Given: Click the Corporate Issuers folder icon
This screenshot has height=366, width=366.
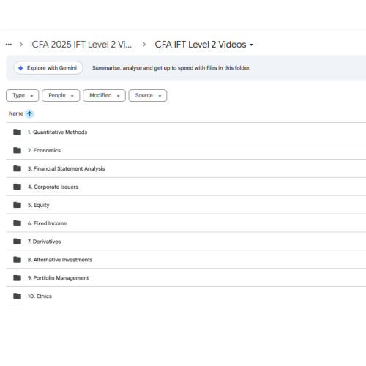Looking at the screenshot, I should coord(17,187).
